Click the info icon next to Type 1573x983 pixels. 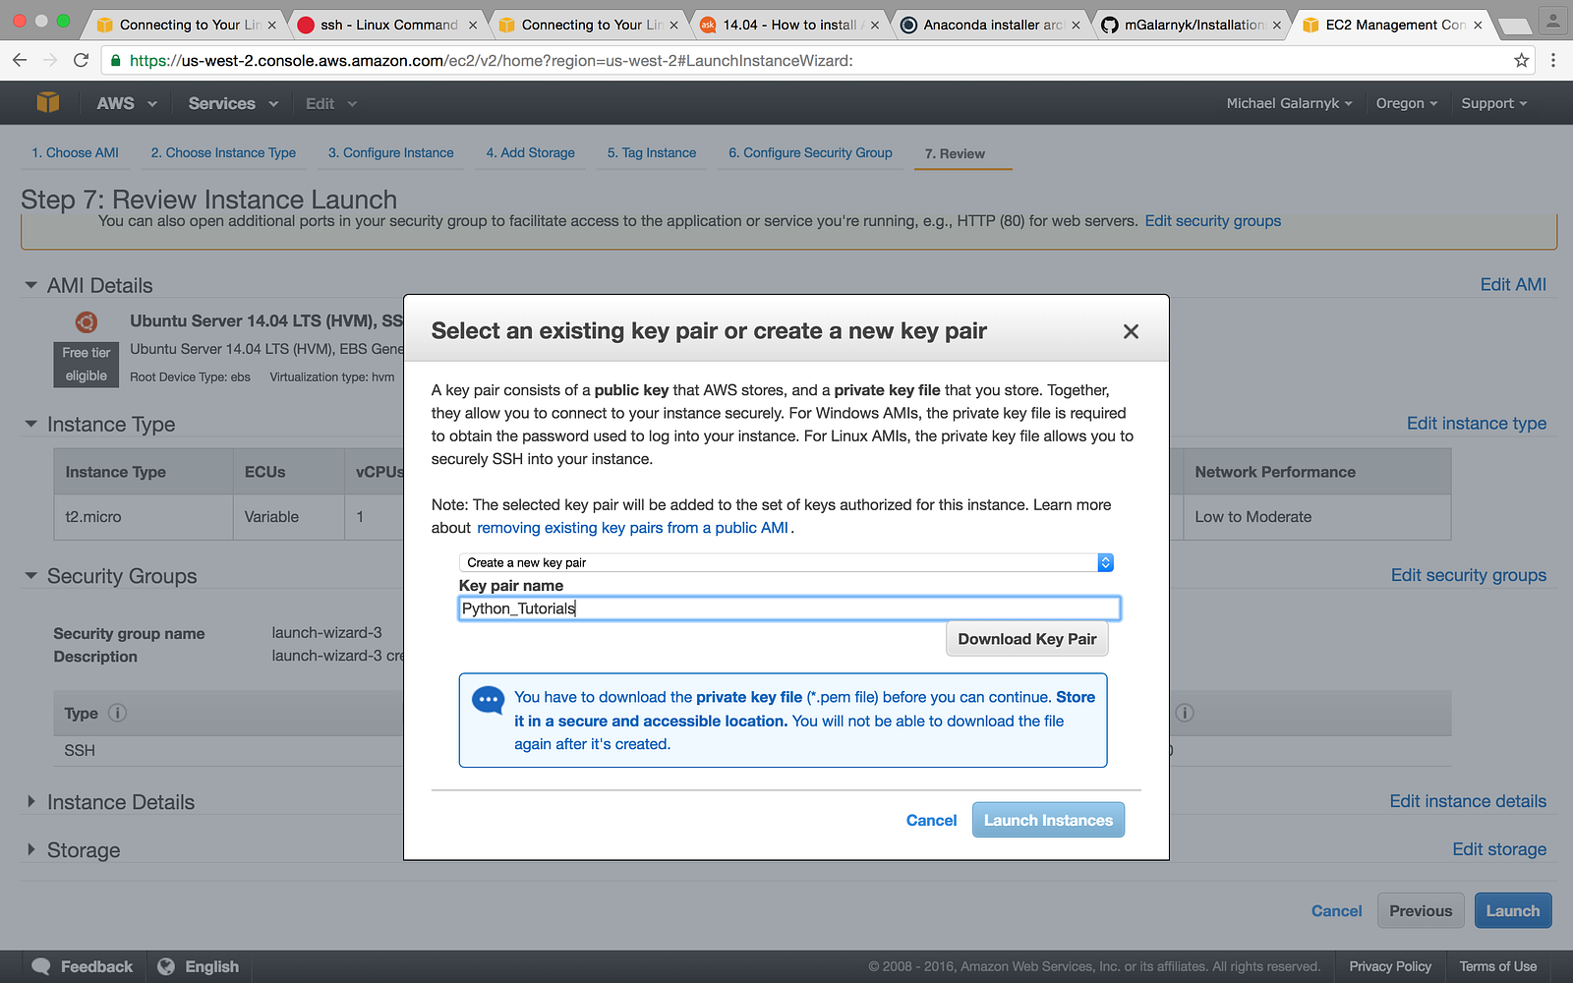(x=117, y=713)
